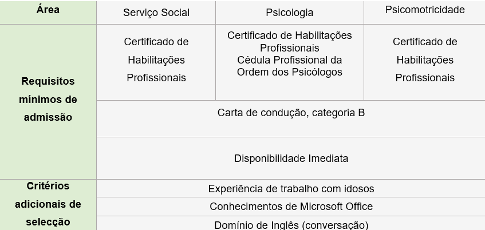Viewport: 485px width, 230px height.
Task: Click the 'Carta de condução, categoria B' row
Action: (x=291, y=118)
